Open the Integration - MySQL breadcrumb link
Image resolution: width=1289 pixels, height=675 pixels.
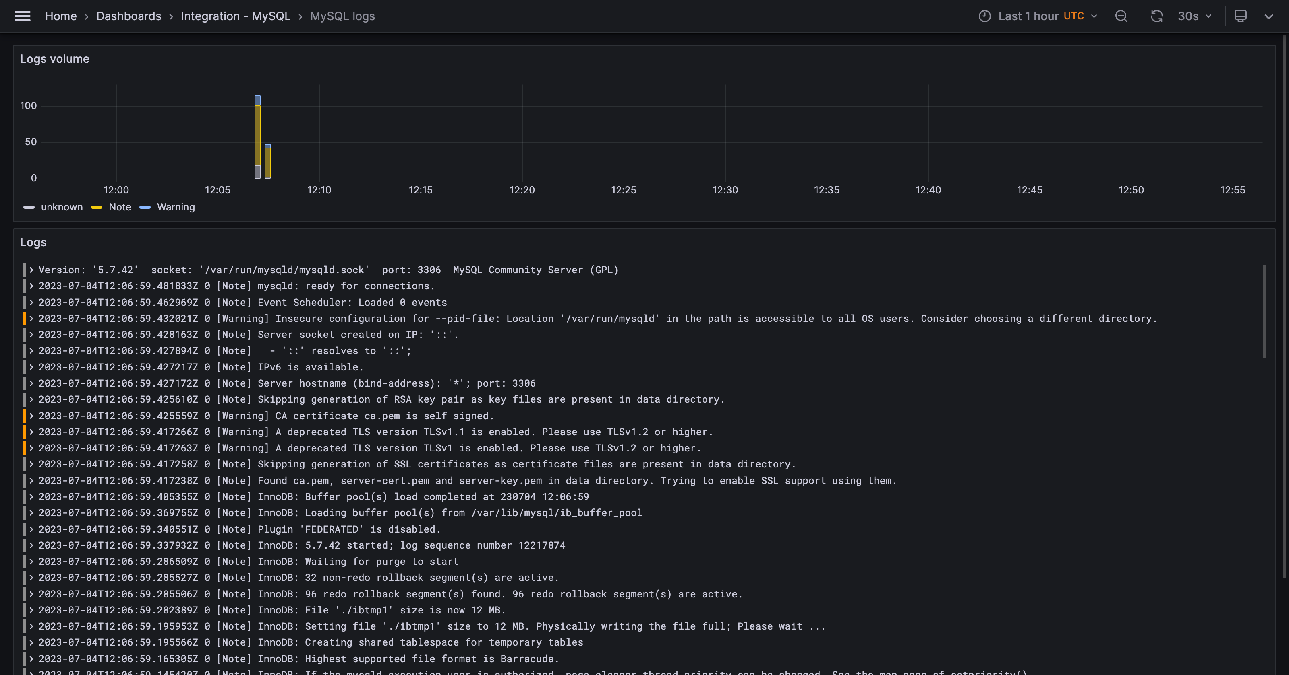coord(236,16)
